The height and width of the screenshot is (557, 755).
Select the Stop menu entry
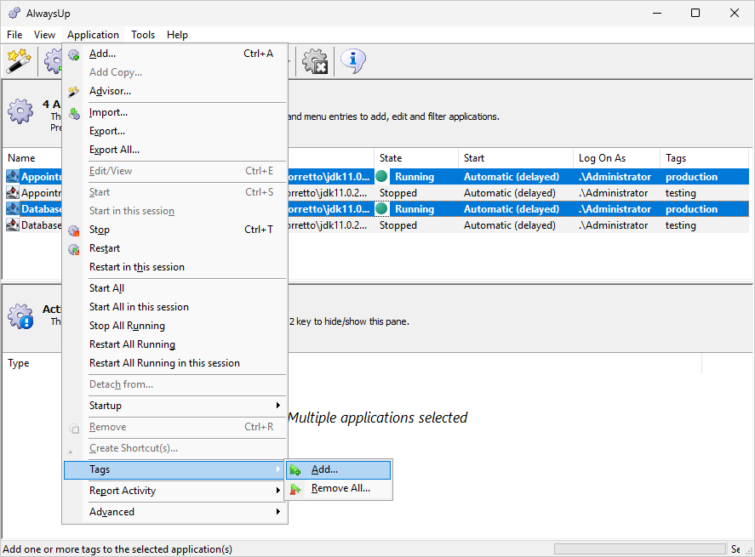tap(175, 230)
